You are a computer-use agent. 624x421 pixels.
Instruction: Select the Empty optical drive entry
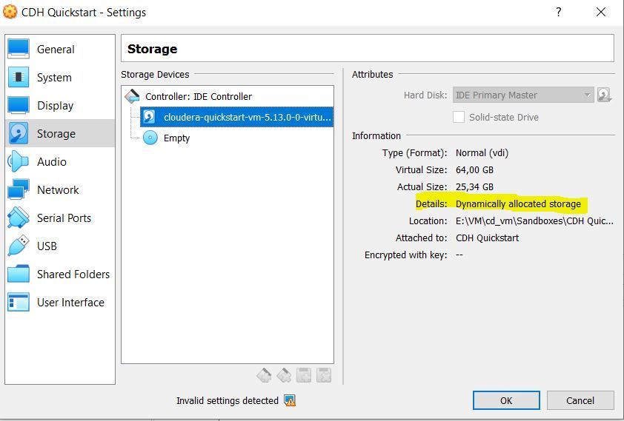point(176,138)
